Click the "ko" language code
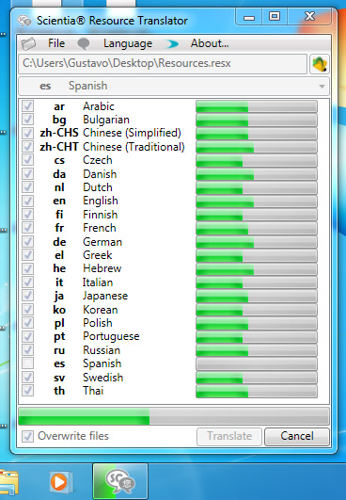346x500 pixels. tap(59, 310)
